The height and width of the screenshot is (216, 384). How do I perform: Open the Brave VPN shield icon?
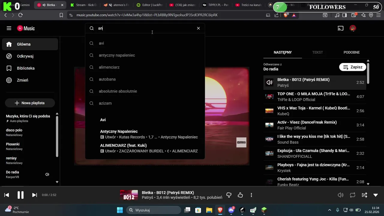pos(371,15)
